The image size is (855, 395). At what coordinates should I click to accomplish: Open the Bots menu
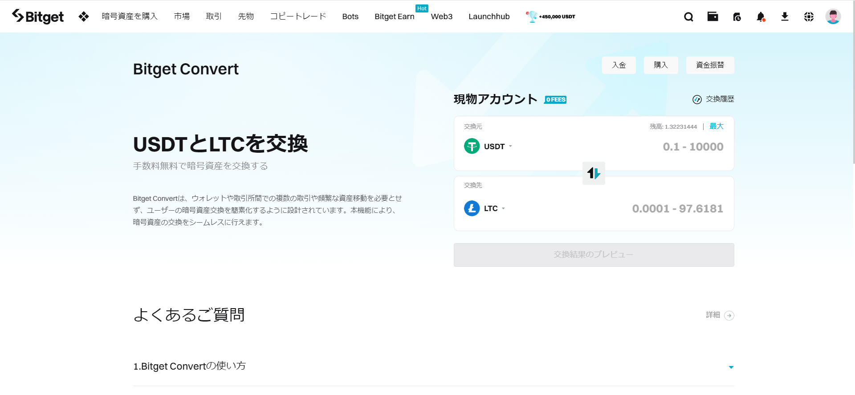(x=350, y=16)
